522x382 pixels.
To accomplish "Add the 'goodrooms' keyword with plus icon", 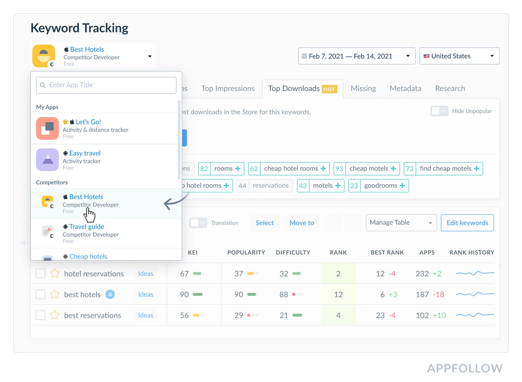I will click(402, 186).
